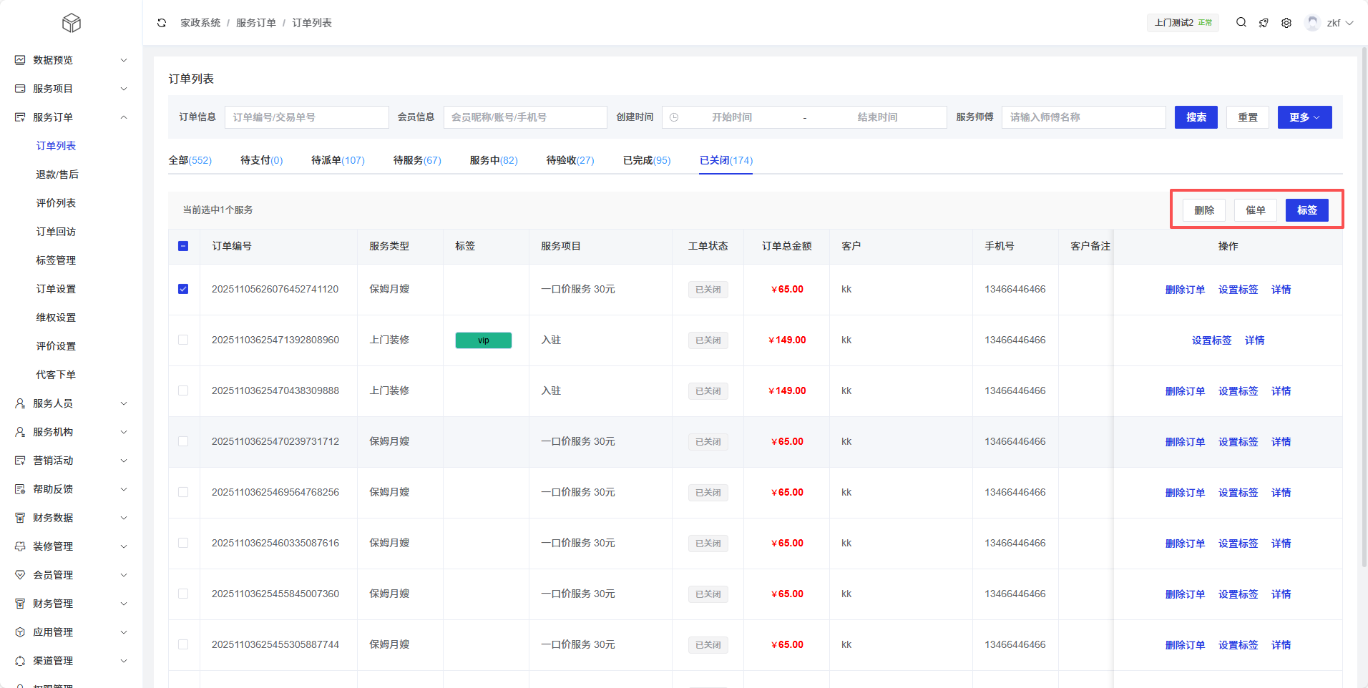Click the 催单 batch button

coord(1255,210)
